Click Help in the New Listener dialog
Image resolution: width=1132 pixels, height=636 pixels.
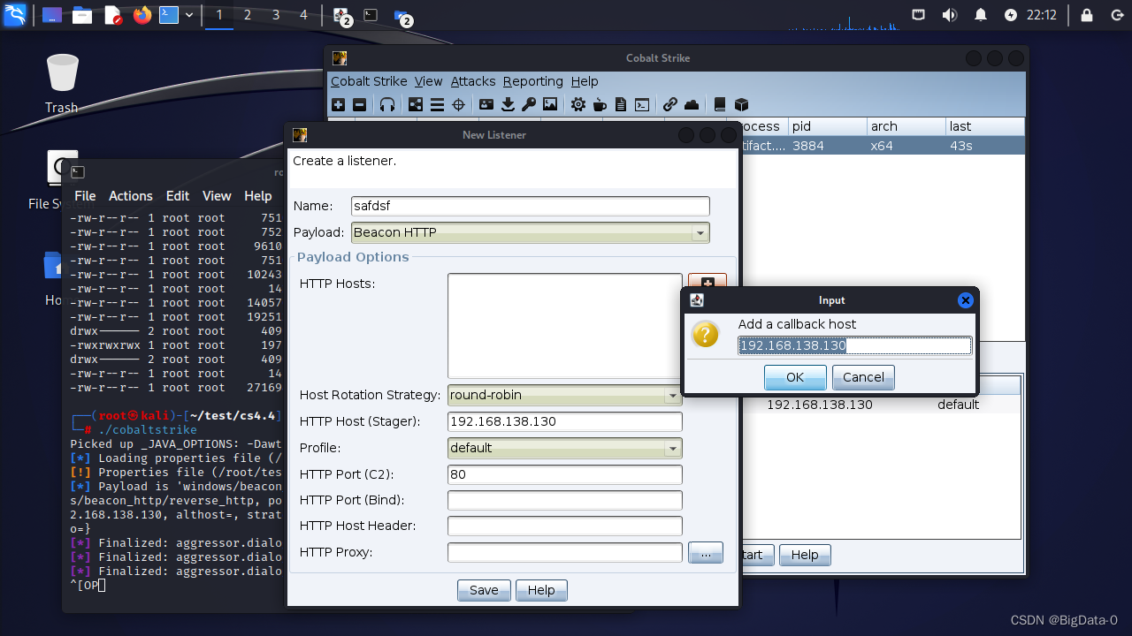click(541, 590)
